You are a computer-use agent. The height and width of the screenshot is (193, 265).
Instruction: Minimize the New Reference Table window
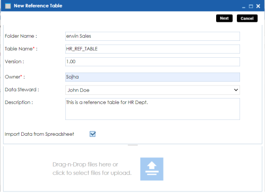244,7
